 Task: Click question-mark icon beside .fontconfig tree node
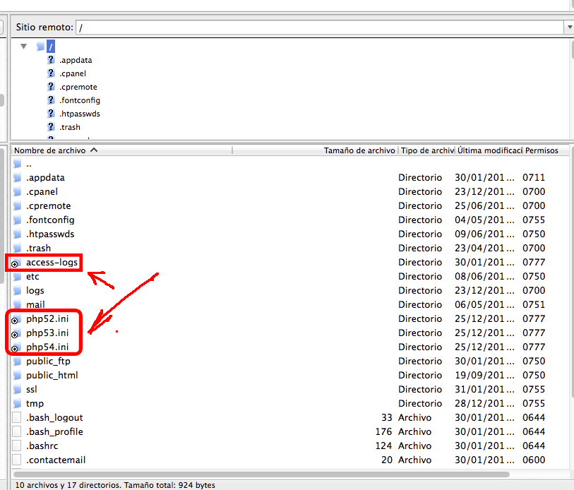[x=51, y=100]
